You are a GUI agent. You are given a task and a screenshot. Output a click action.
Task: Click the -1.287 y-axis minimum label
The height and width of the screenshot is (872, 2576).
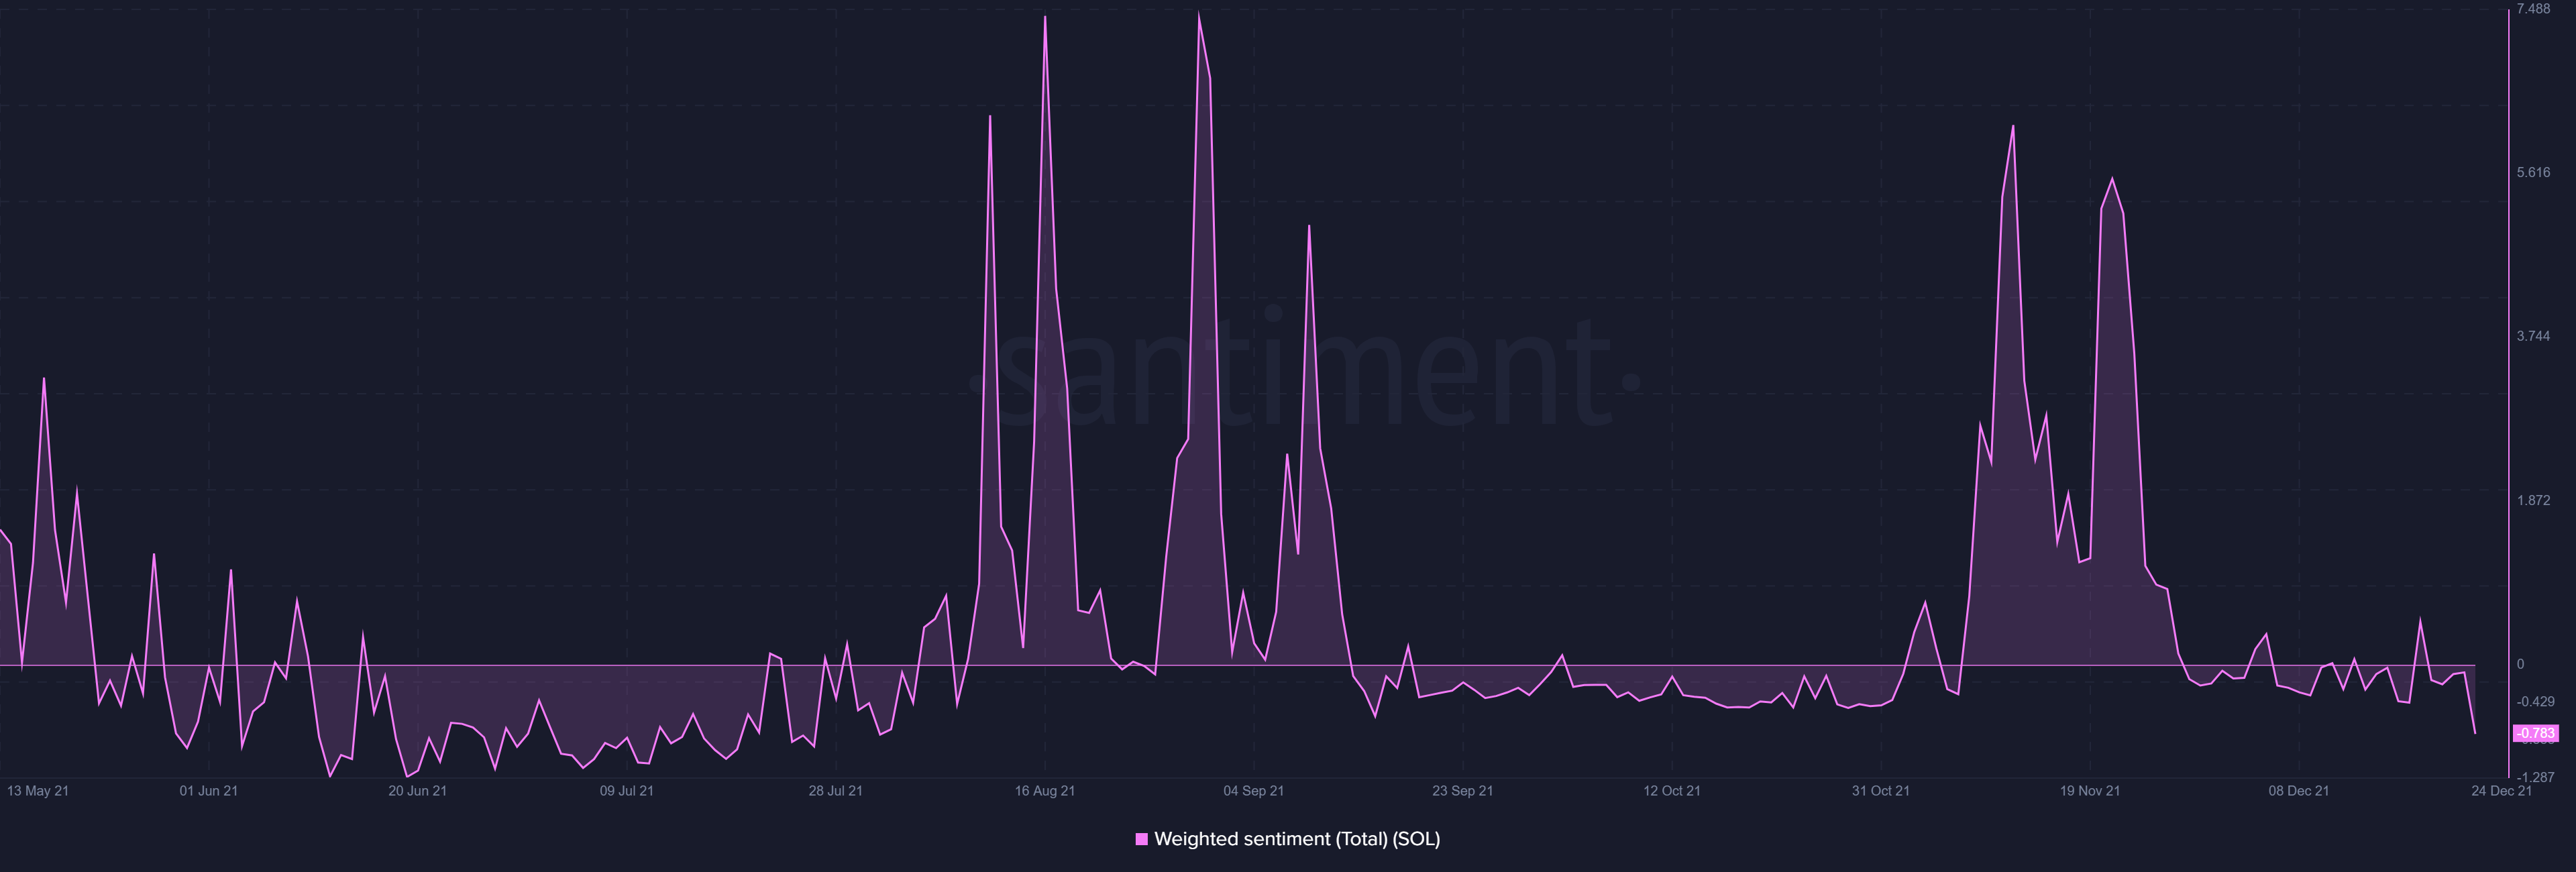(2535, 777)
